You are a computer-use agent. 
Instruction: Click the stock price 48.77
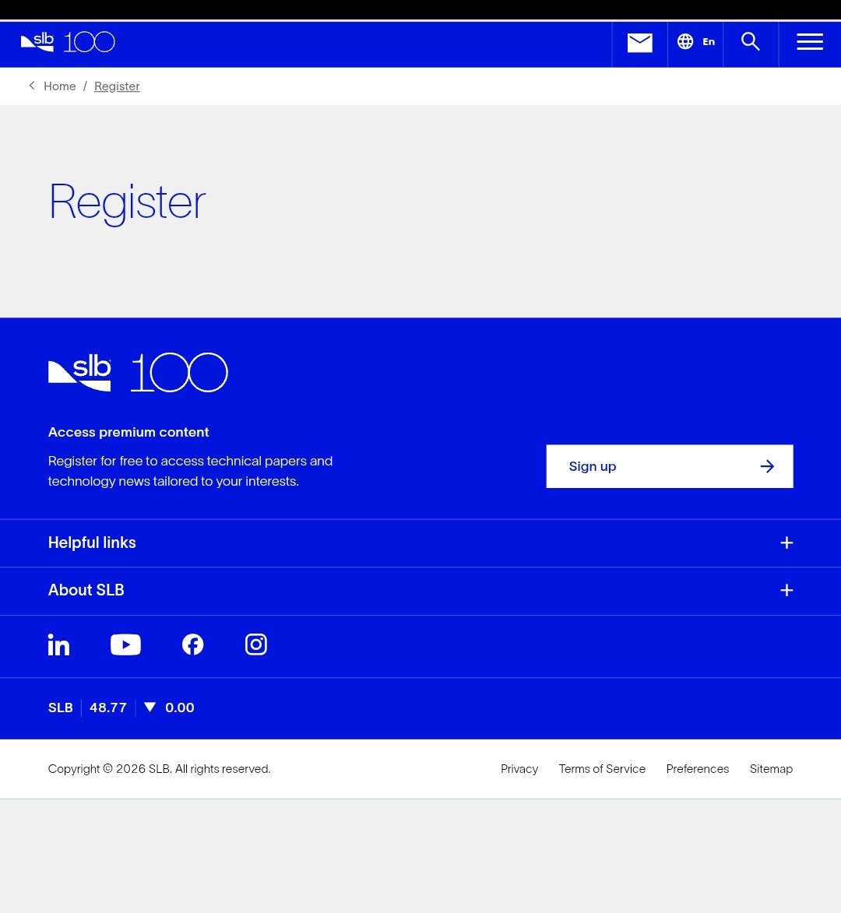[x=108, y=708]
